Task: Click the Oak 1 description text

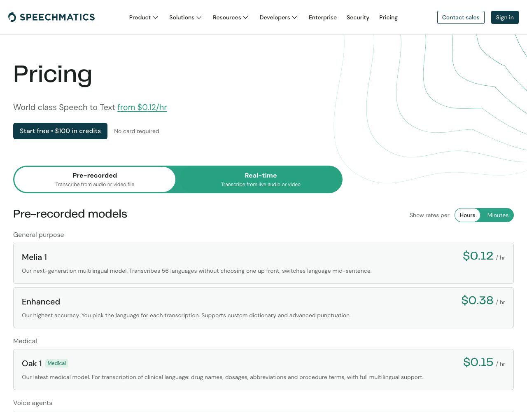Action: click(x=222, y=377)
